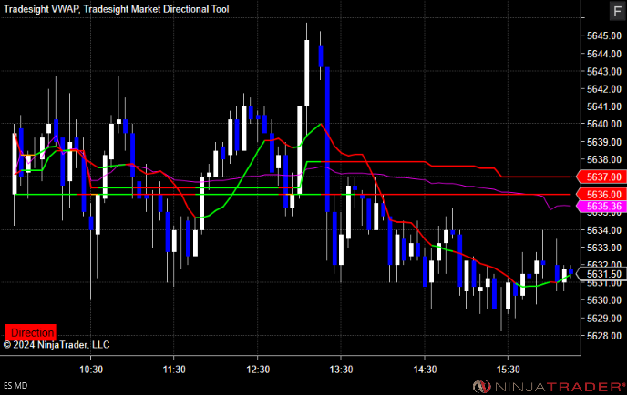Click the F button in top-right corner

click(617, 11)
